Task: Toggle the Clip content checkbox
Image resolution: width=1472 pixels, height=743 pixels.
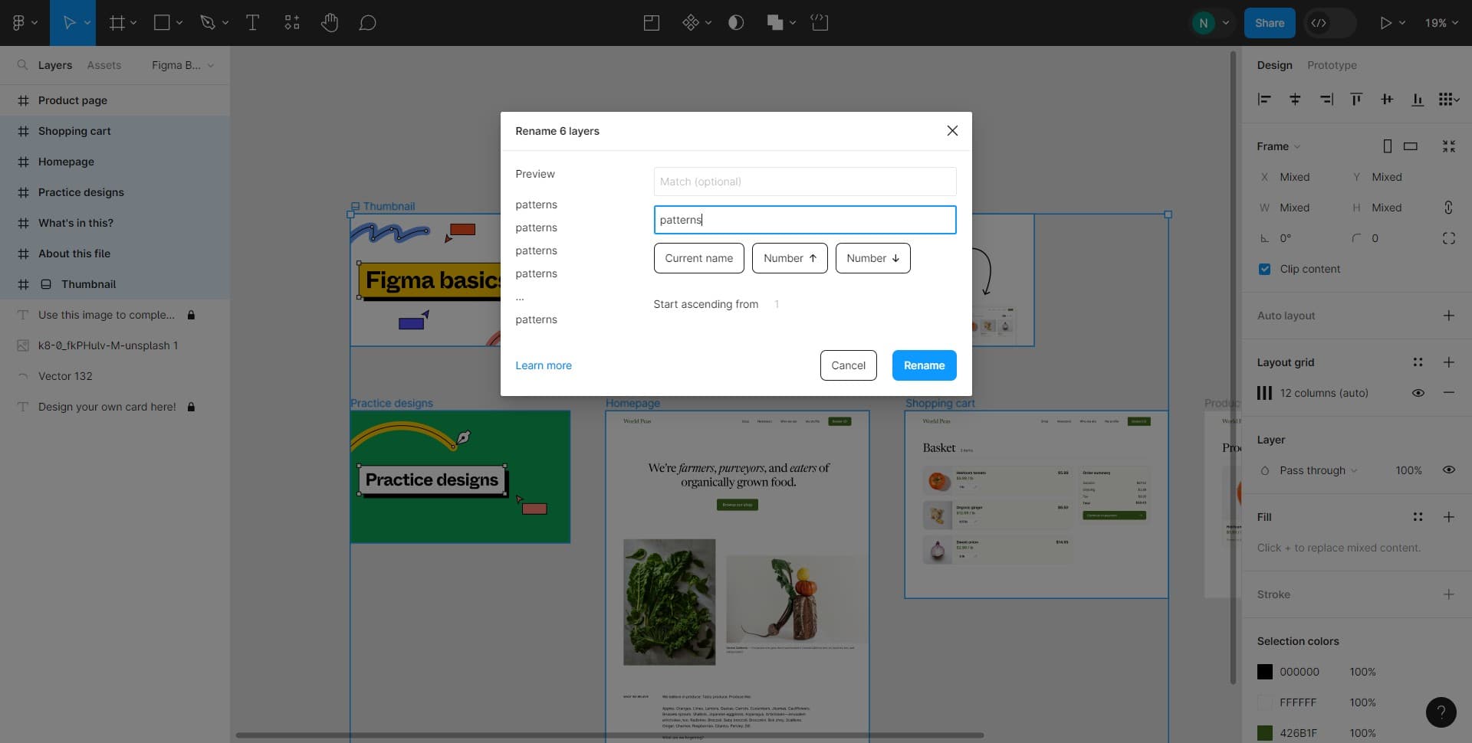Action: 1264,269
